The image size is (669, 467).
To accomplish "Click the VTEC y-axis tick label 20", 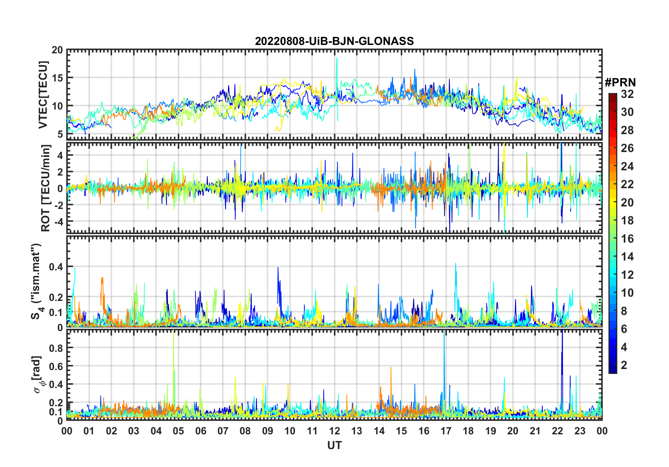I will pyautogui.click(x=57, y=50).
